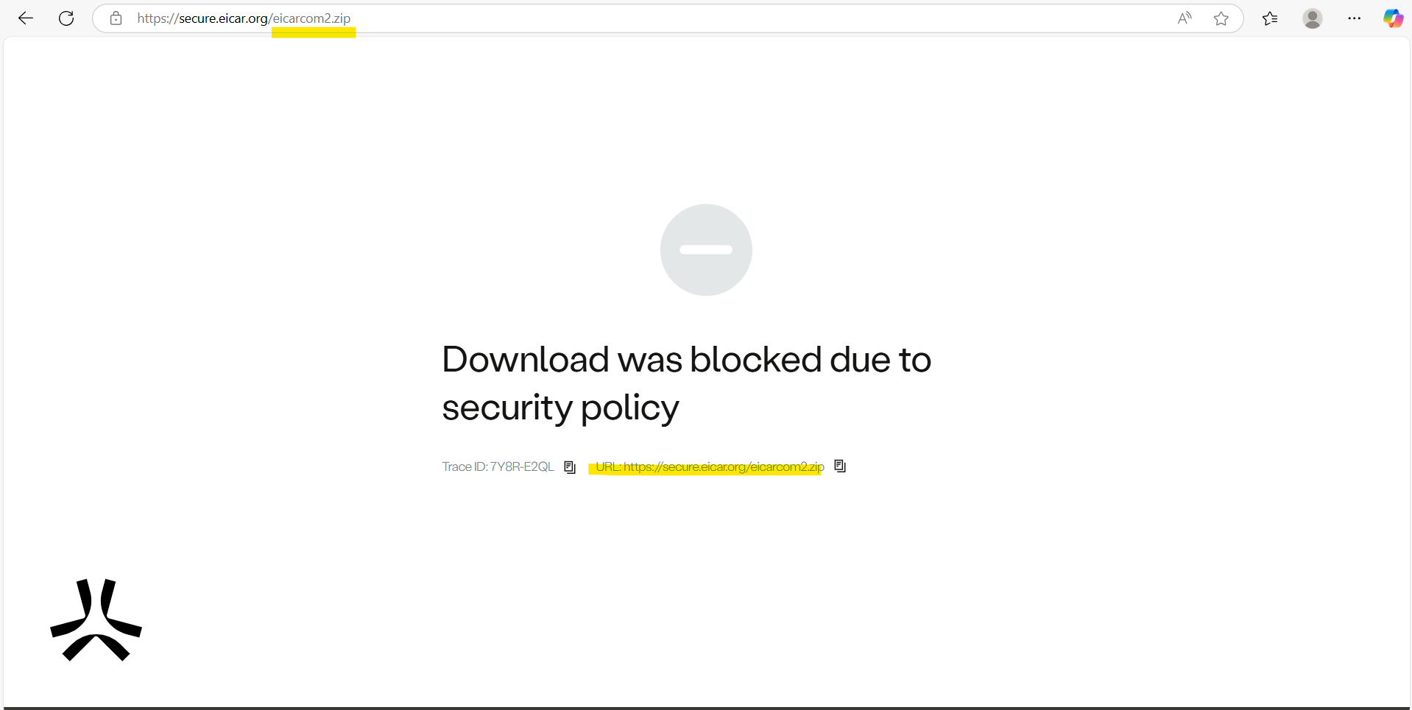Click the black logo at bottom left
This screenshot has height=710, width=1412.
click(x=96, y=620)
